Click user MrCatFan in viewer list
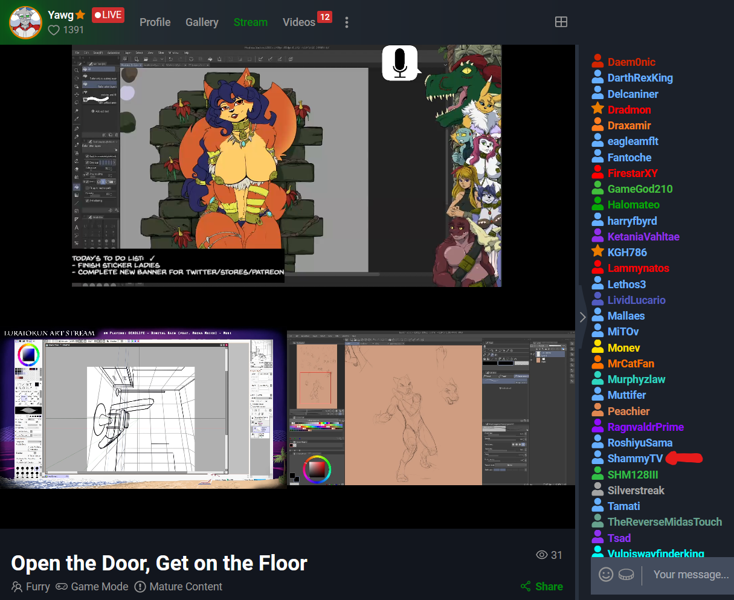Screen dimensions: 734x600 coord(631,364)
